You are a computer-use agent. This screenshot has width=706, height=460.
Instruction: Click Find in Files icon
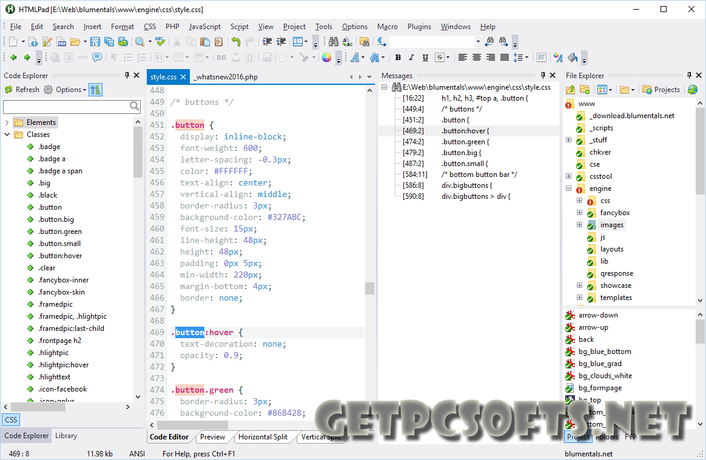365,42
